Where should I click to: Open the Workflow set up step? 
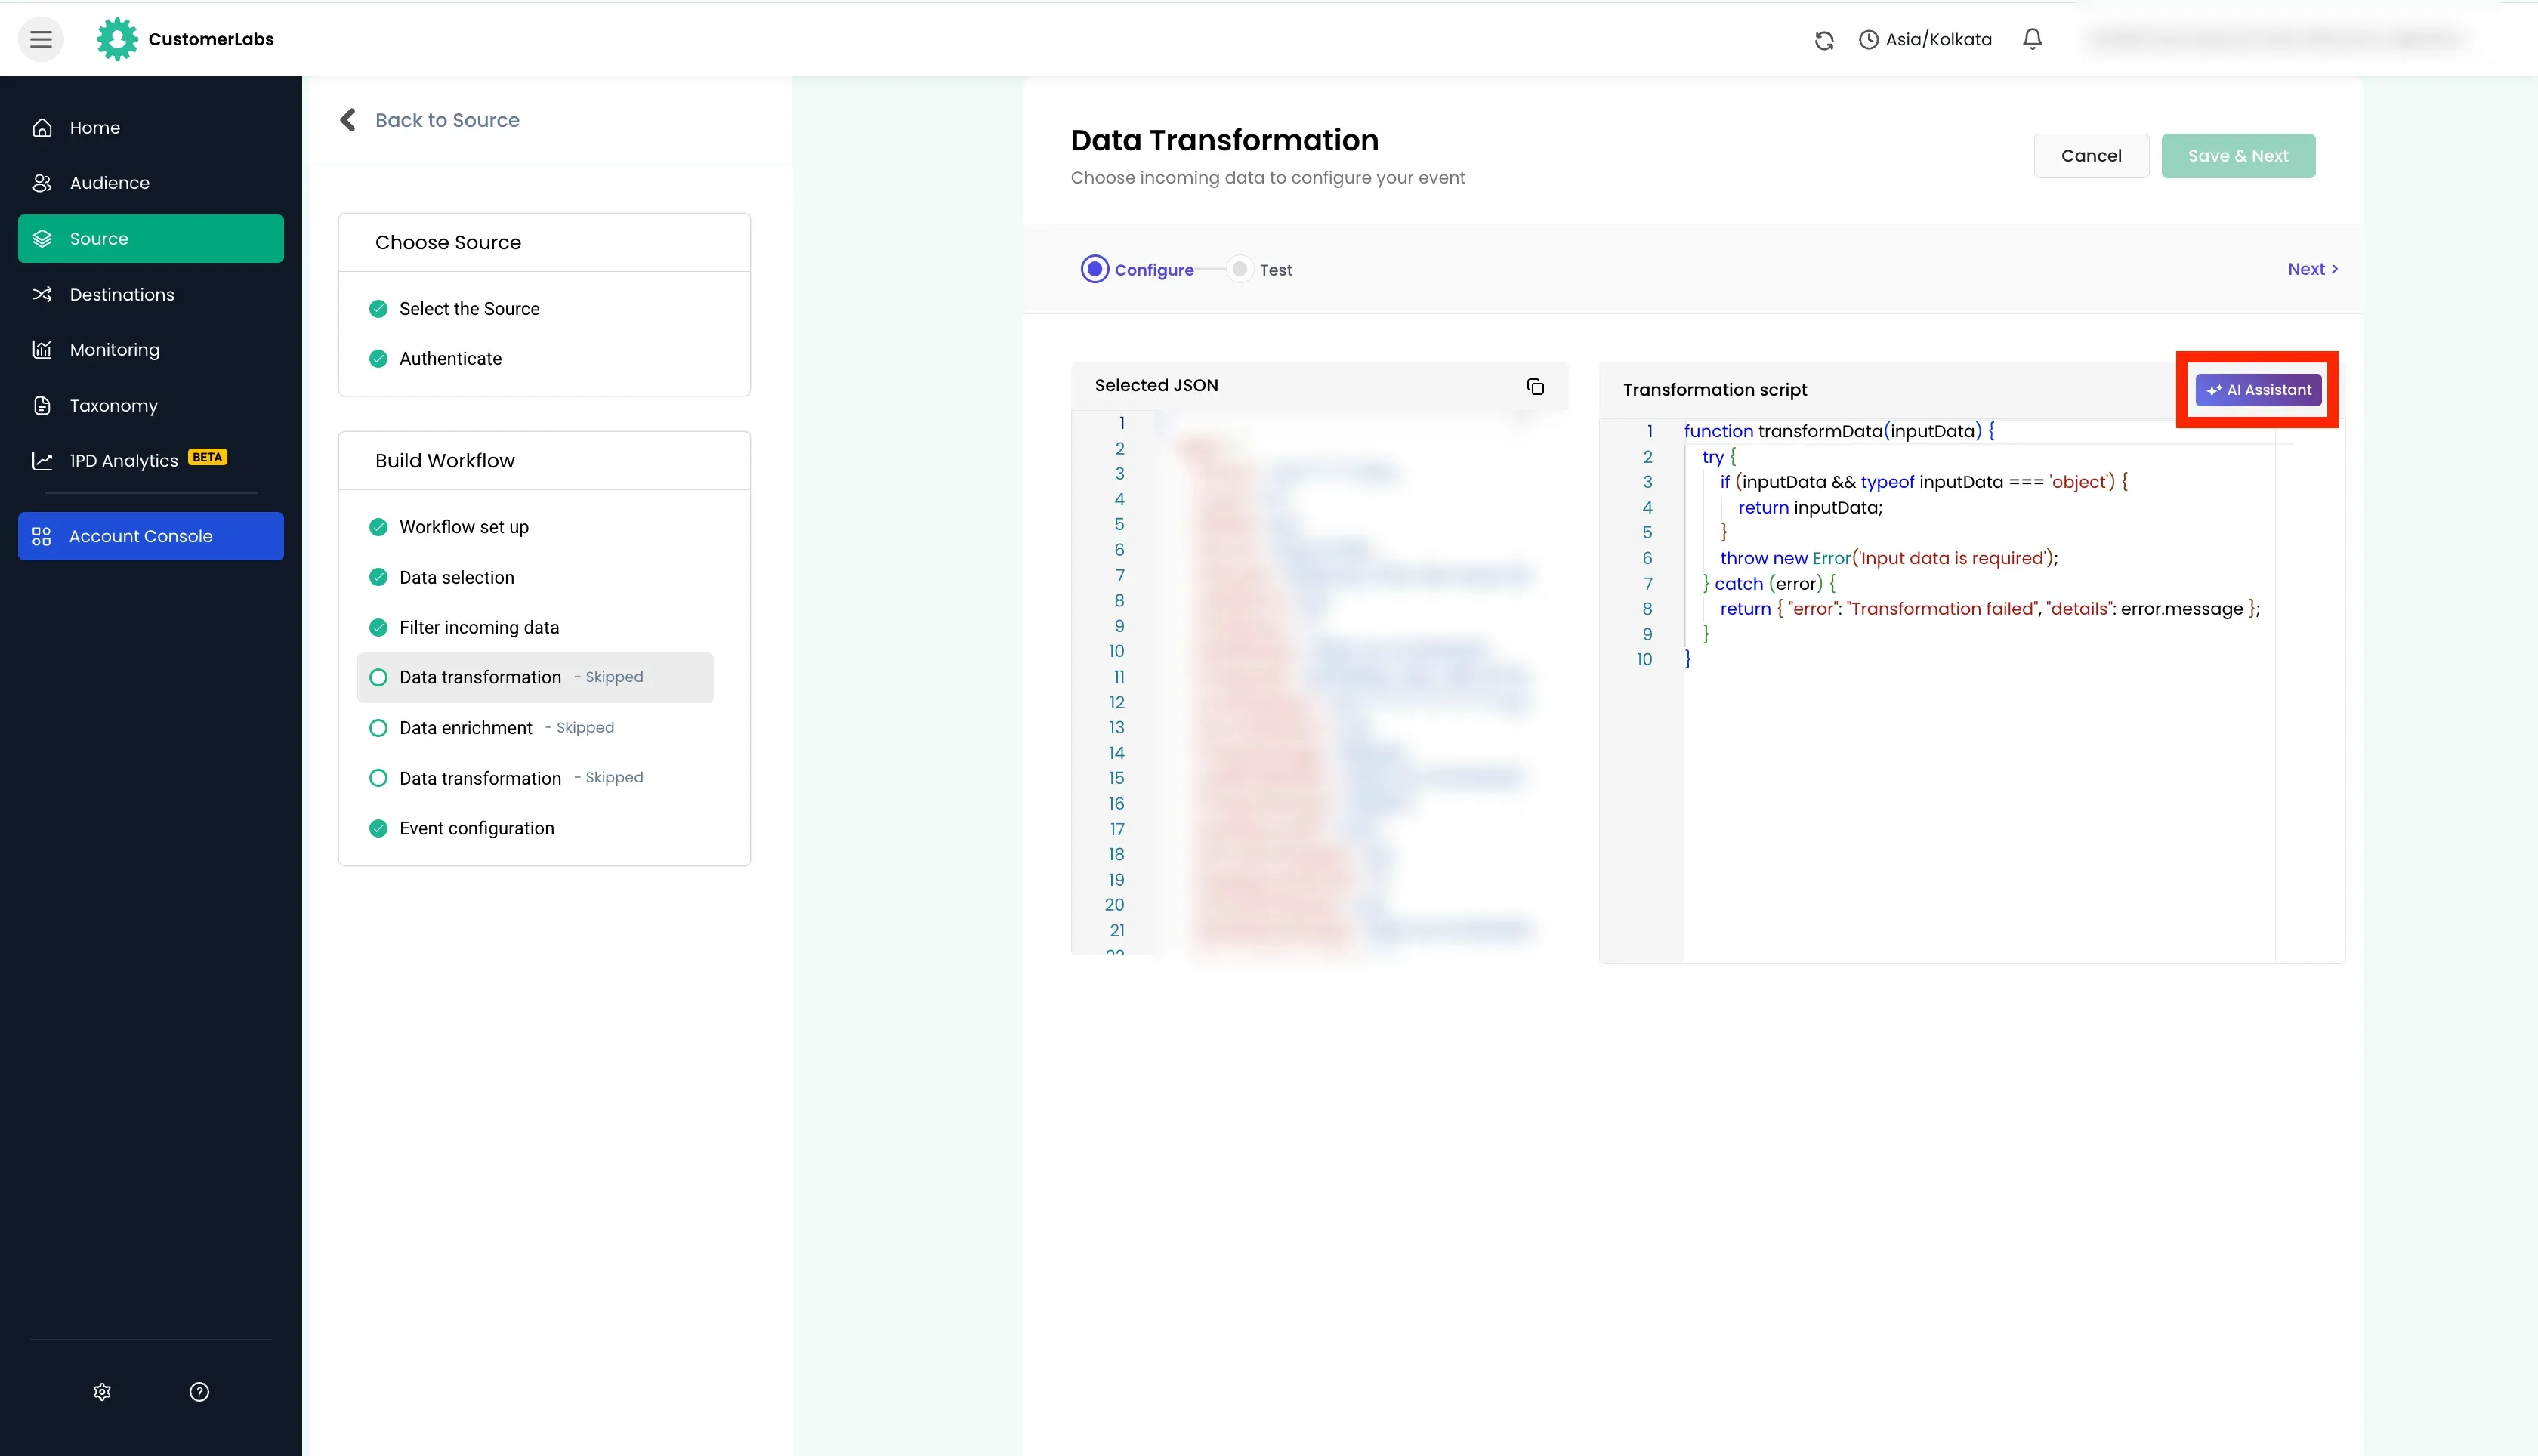click(x=464, y=527)
